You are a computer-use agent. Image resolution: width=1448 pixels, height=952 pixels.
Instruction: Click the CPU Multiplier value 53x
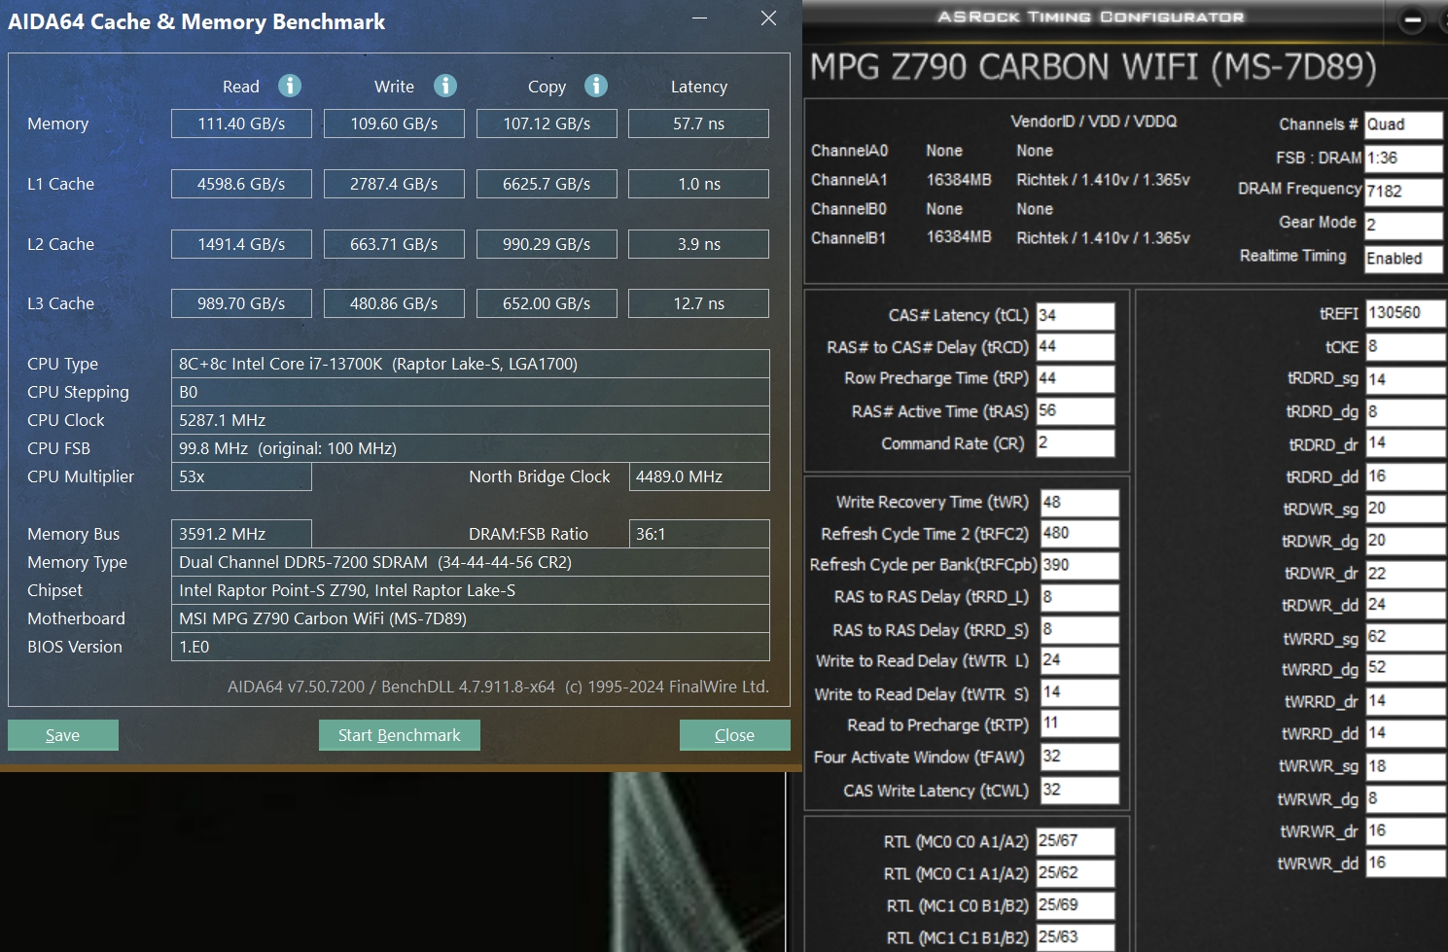click(241, 476)
